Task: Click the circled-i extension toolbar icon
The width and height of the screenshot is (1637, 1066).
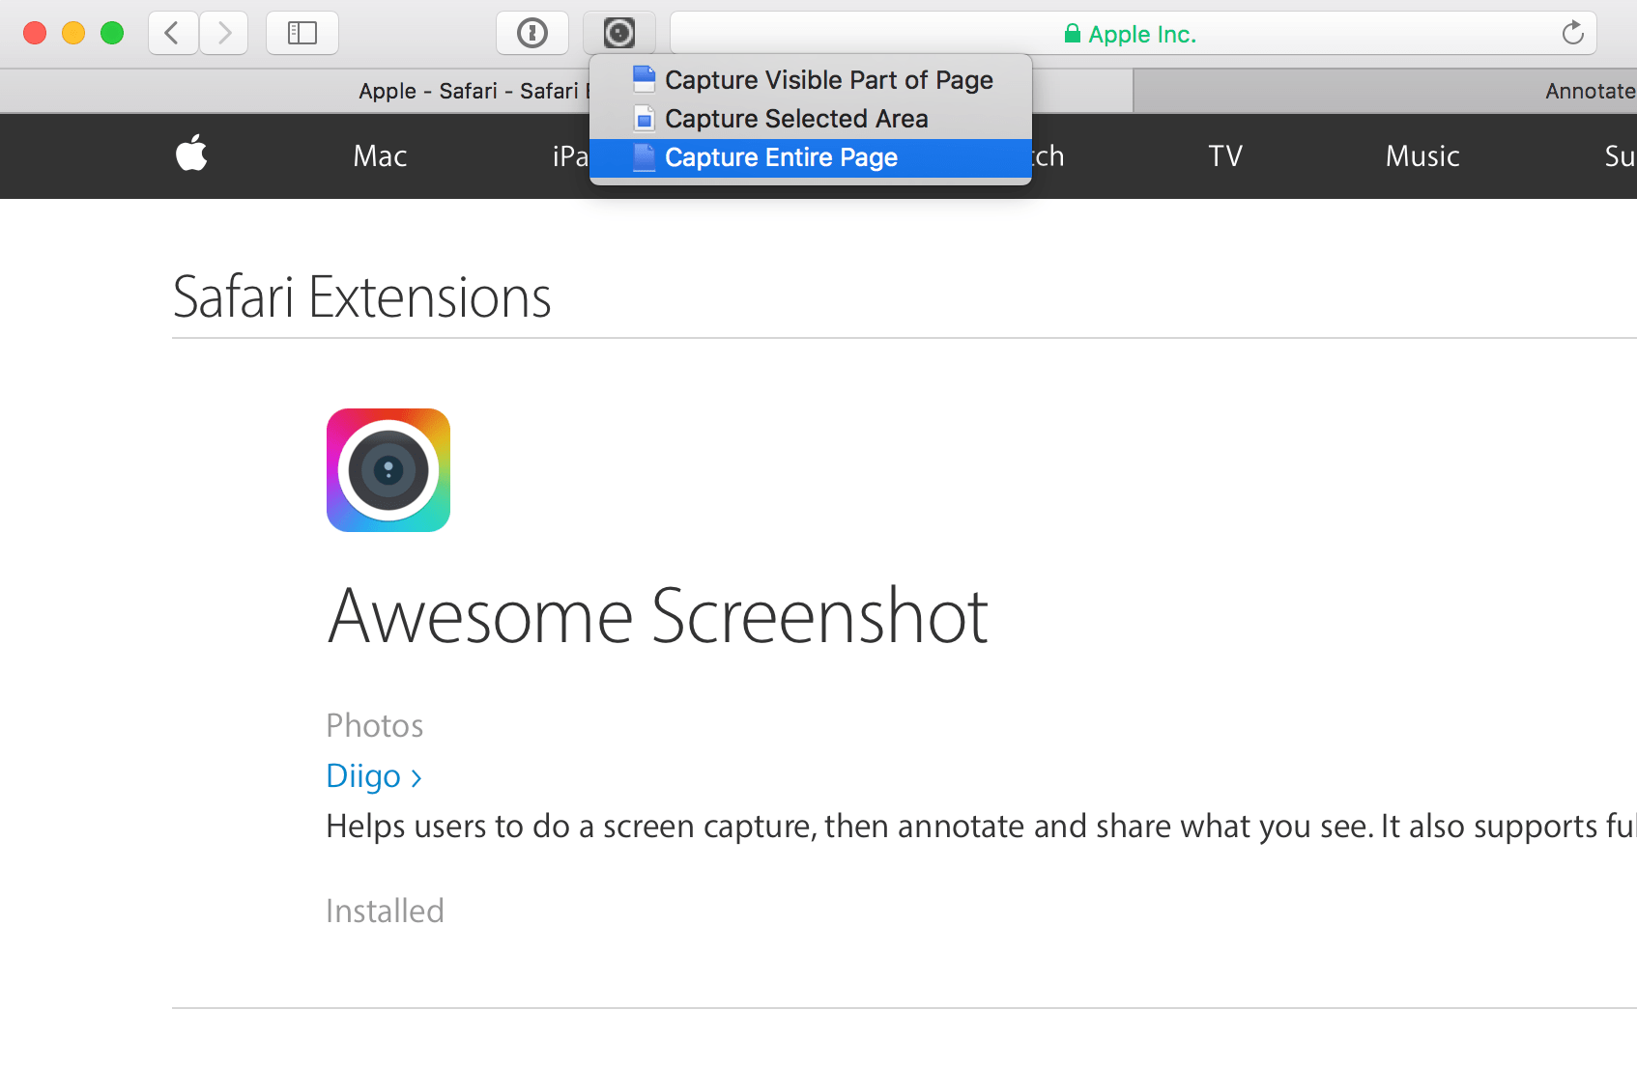Action: [532, 33]
